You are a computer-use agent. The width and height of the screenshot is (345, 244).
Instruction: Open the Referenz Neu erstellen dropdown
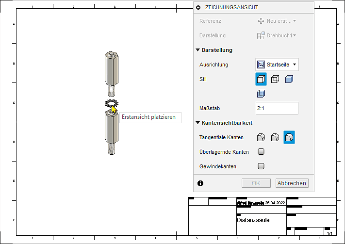pos(277,21)
